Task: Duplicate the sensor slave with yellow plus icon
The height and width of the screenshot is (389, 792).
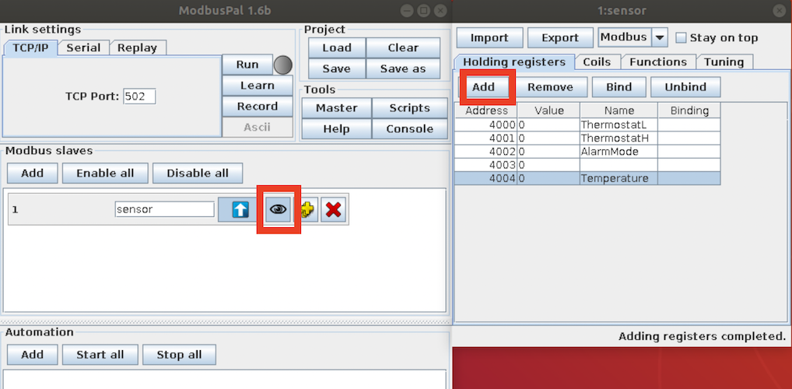Action: point(307,209)
